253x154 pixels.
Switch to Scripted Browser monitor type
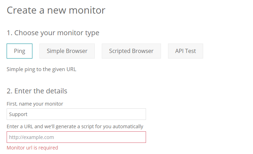pos(131,51)
